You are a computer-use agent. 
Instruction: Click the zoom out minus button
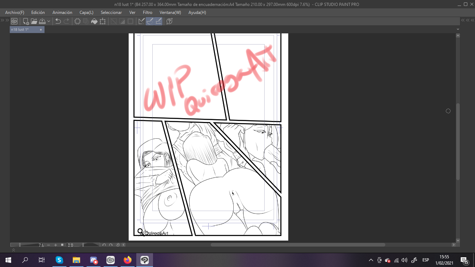(x=48, y=245)
